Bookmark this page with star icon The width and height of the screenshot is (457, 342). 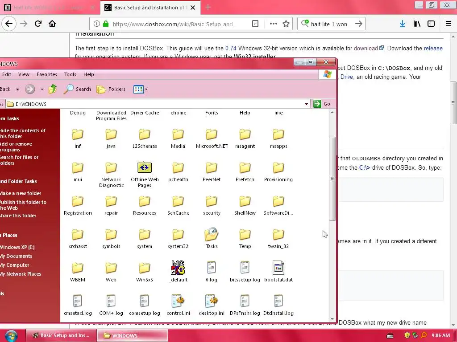(286, 24)
